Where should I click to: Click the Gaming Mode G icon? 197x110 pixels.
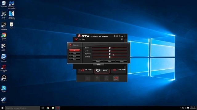pos(98,70)
